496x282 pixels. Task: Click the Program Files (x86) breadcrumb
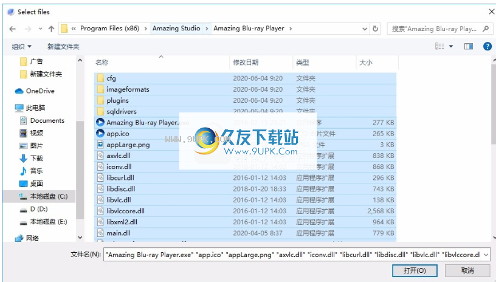pyautogui.click(x=109, y=29)
